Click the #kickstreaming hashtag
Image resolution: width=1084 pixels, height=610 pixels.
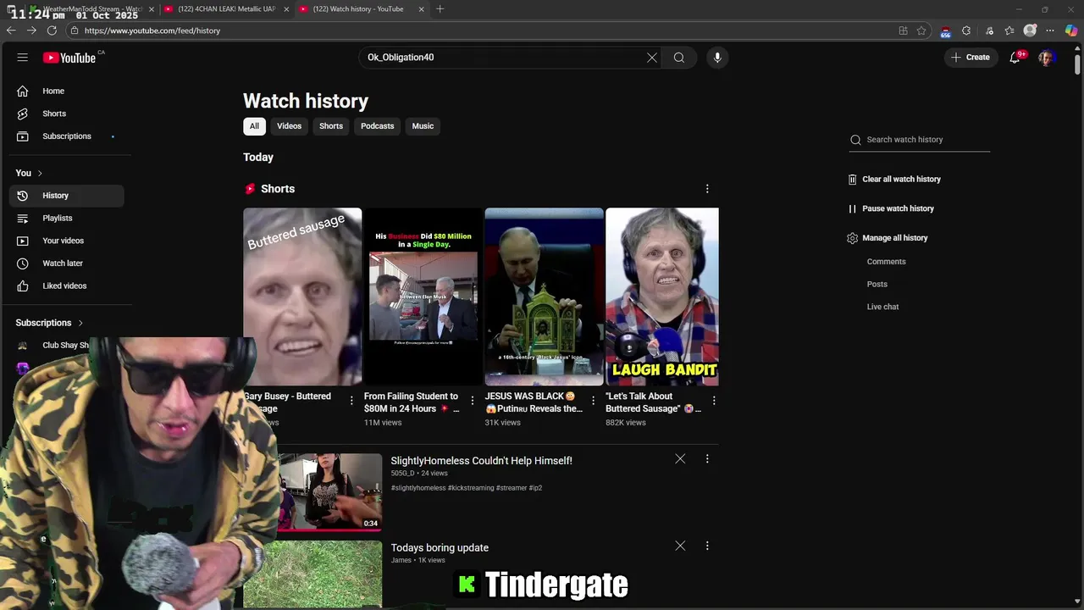470,488
